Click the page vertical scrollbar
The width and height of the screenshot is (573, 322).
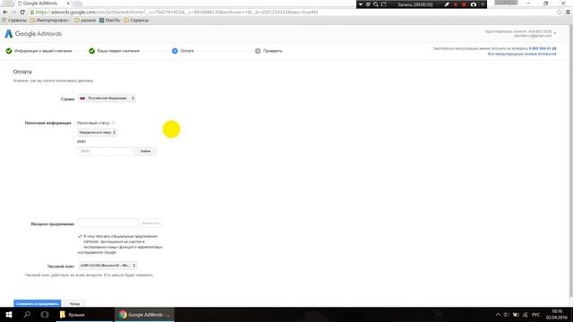570,161
